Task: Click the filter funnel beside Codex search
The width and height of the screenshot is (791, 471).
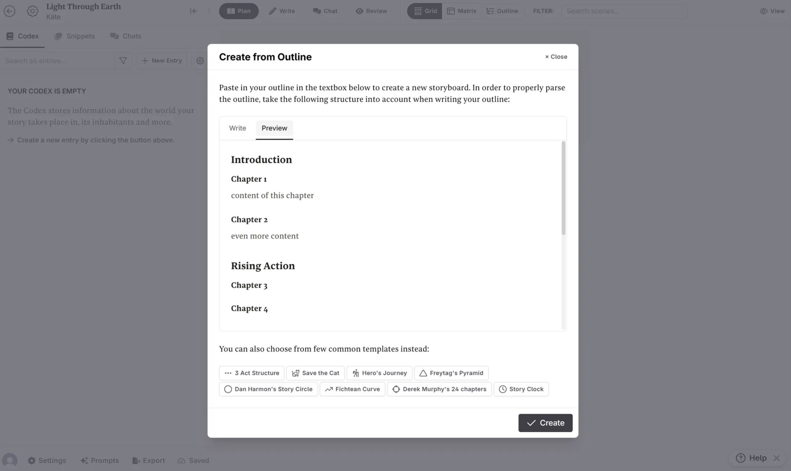Action: 123,60
